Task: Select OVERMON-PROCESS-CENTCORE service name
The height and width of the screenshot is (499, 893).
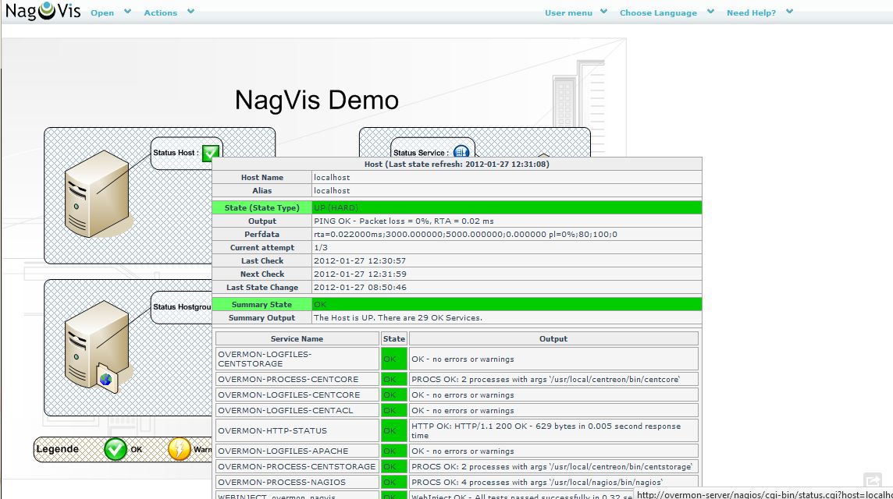Action: click(288, 379)
